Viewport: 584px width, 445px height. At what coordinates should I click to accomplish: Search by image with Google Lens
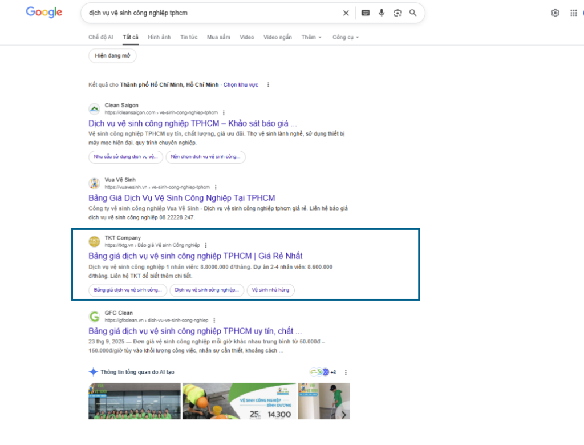[x=398, y=13]
